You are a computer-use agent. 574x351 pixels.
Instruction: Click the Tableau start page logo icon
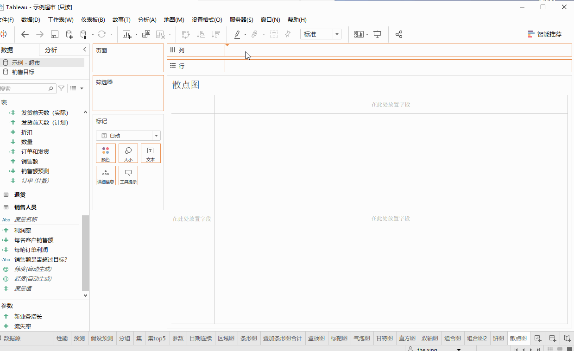3,34
